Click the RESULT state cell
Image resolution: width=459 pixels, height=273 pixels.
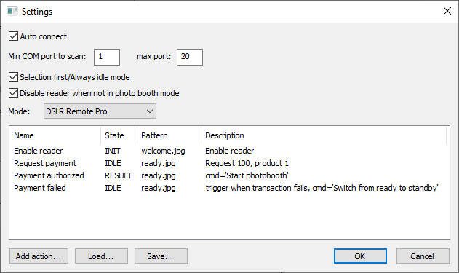tap(119, 175)
